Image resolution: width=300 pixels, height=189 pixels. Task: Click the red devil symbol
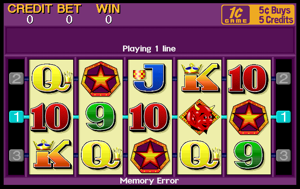click(199, 117)
